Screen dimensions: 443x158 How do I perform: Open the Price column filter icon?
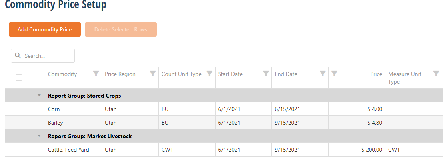click(335, 74)
